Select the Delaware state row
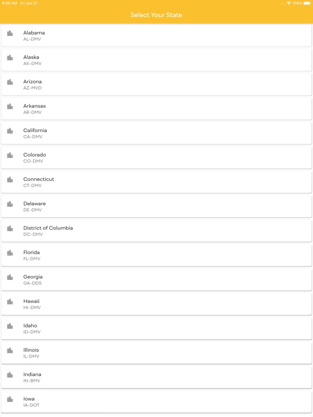 point(156,207)
